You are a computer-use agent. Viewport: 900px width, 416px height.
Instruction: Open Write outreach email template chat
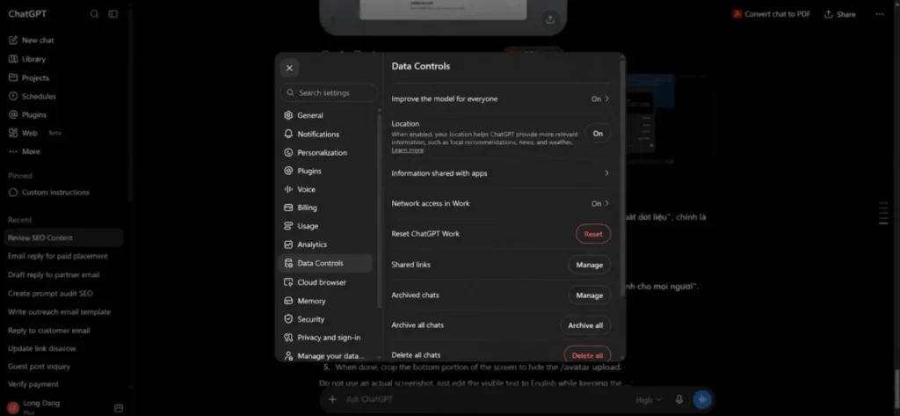63,312
